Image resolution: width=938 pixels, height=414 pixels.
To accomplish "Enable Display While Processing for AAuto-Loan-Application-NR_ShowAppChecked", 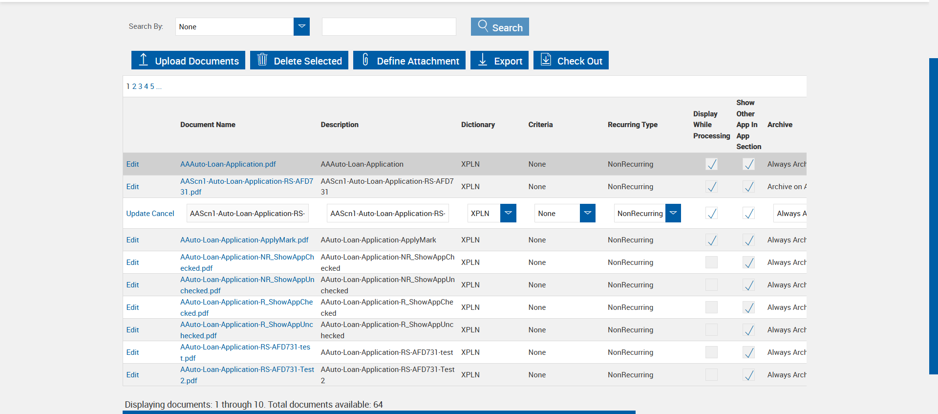I will (711, 262).
